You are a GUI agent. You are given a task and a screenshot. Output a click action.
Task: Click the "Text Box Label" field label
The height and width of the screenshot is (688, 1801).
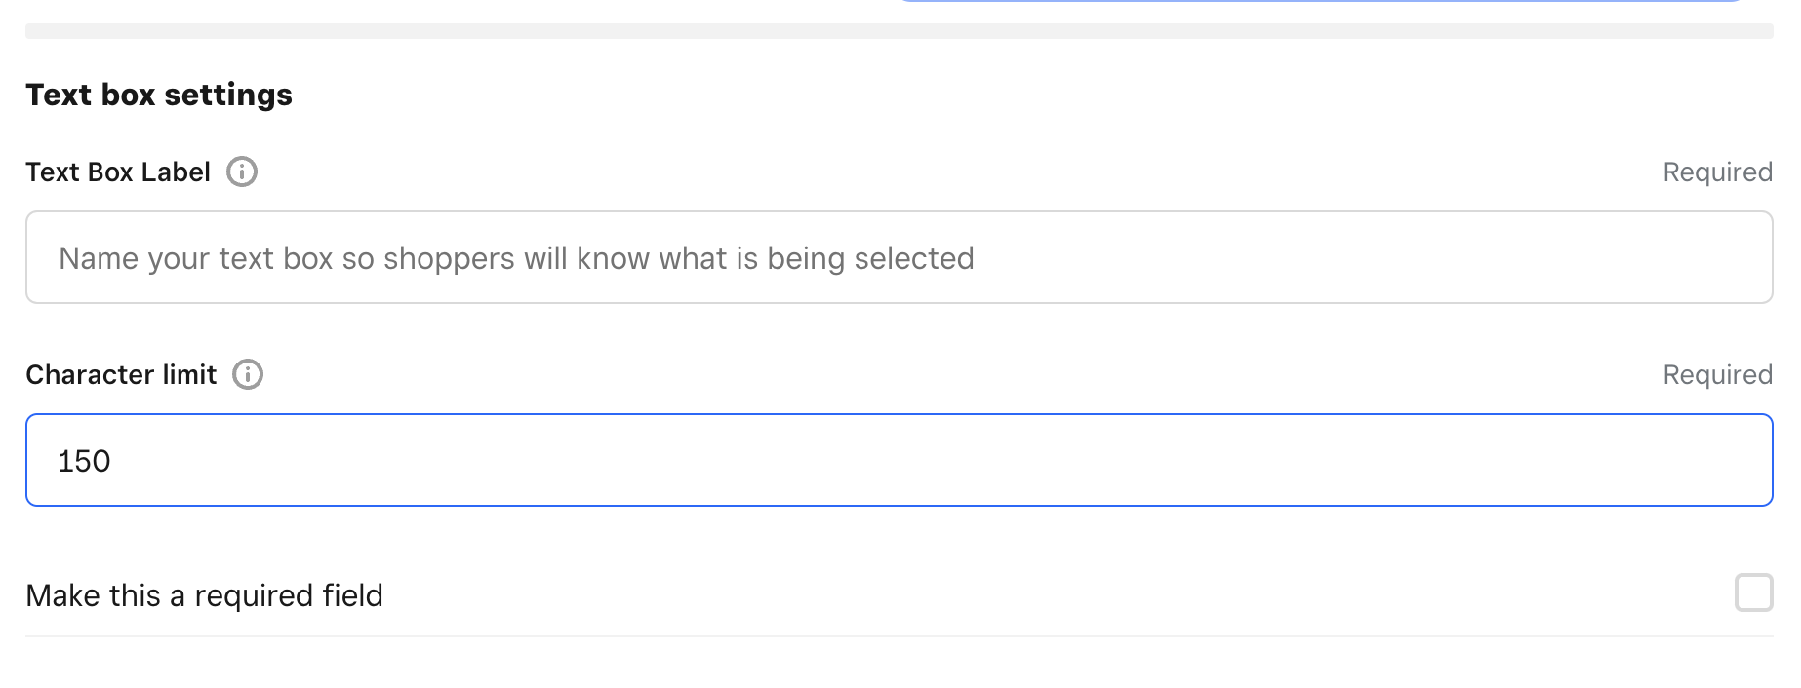coord(118,172)
